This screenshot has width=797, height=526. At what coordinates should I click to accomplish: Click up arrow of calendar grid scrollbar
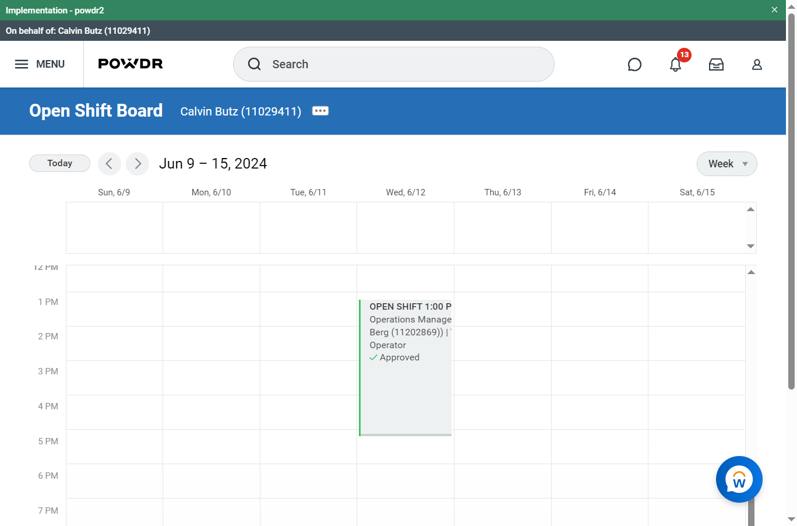752,272
